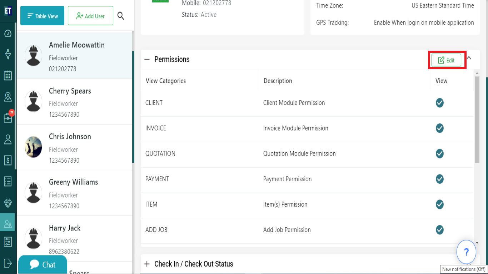
Task: Select user Amelie Moowattin
Action: coord(75,56)
